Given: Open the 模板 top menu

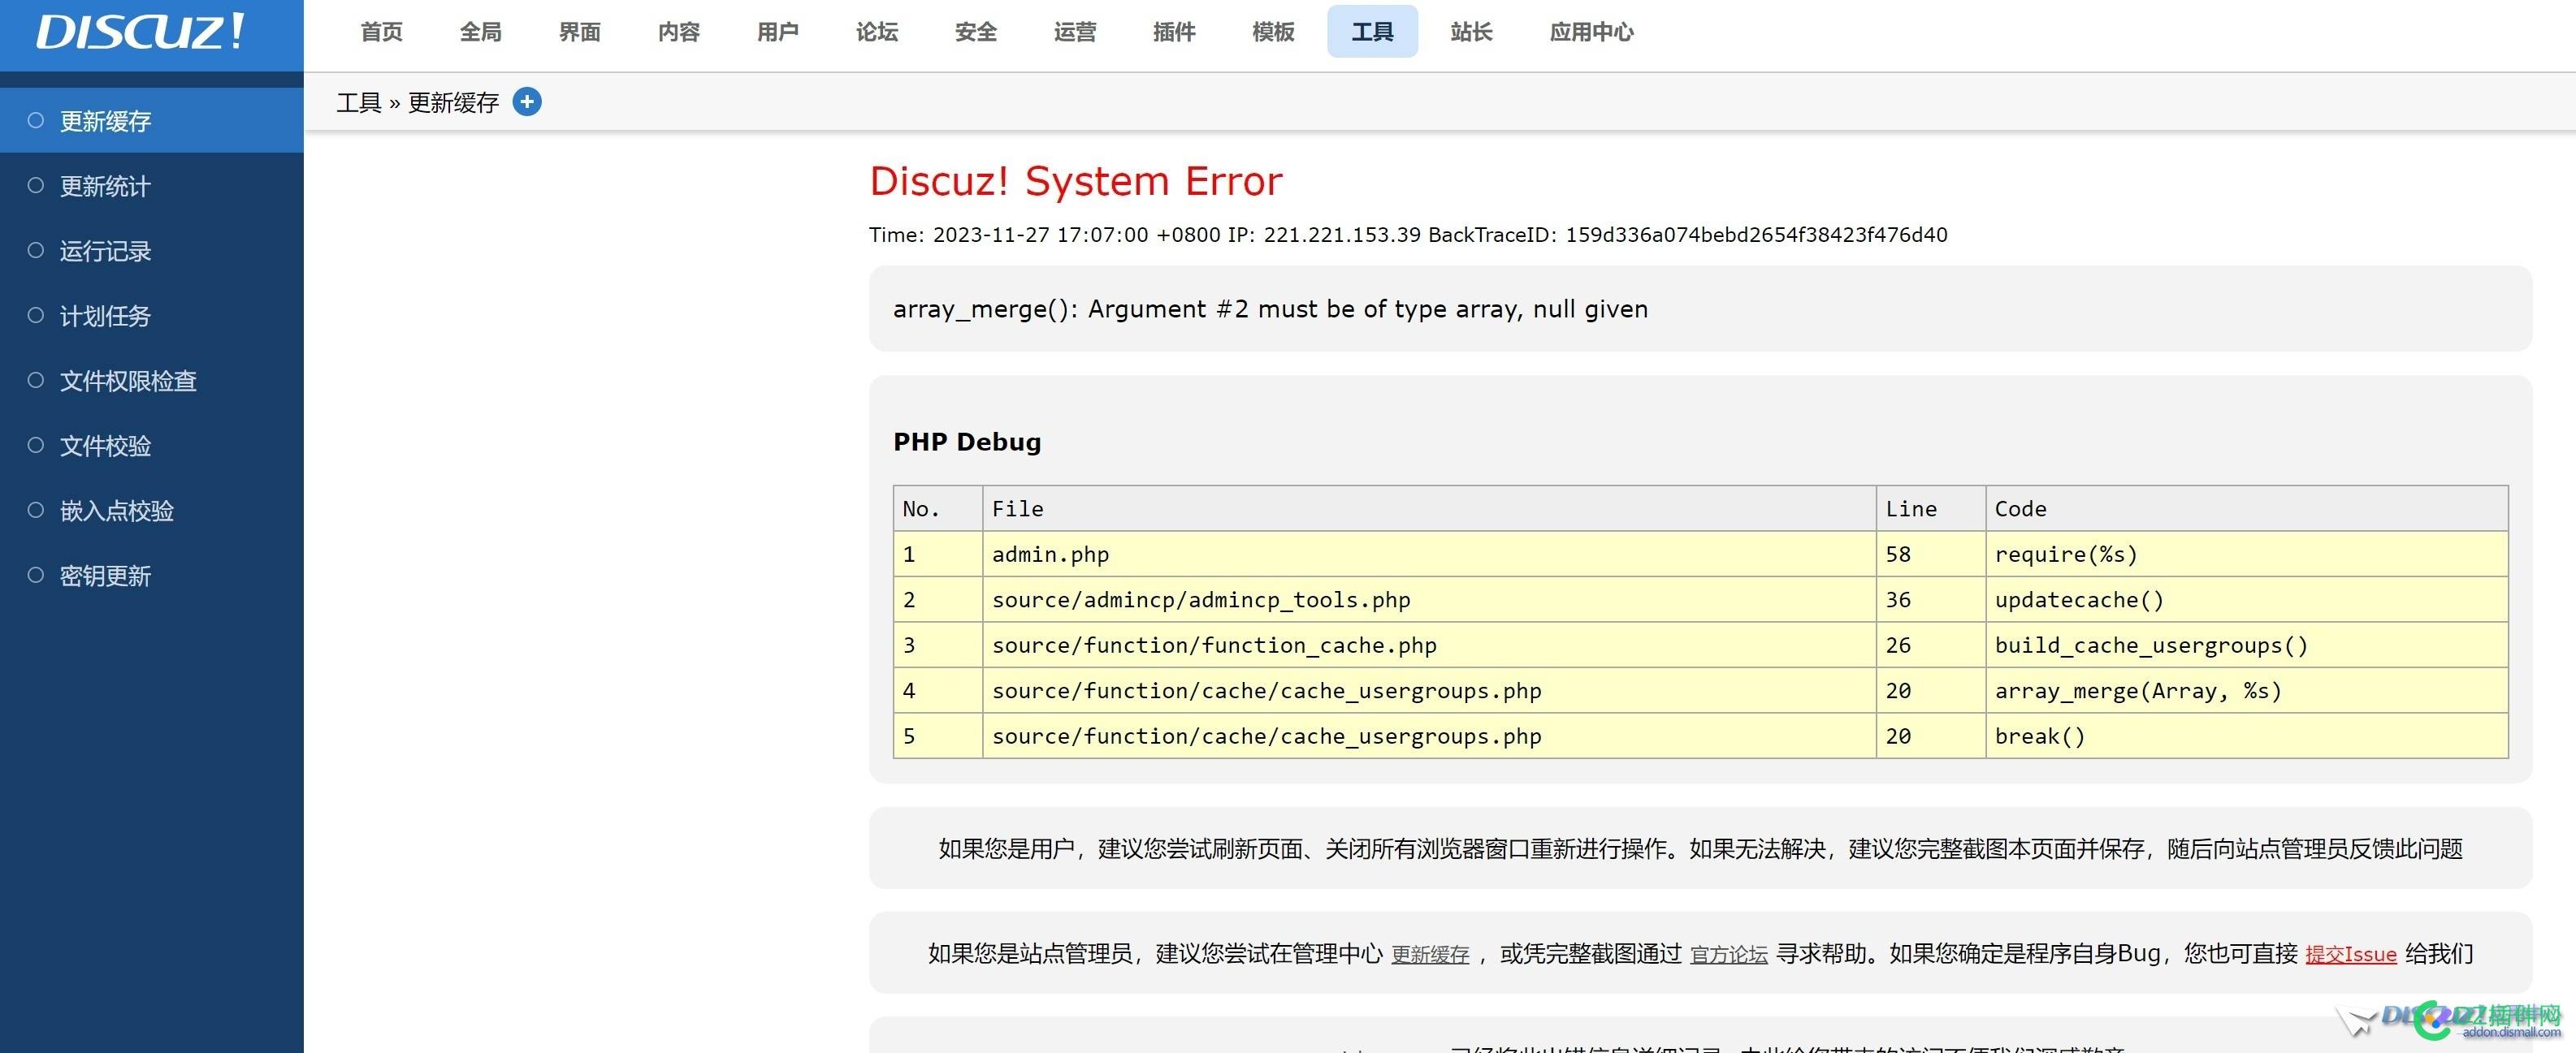Looking at the screenshot, I should click(1272, 32).
